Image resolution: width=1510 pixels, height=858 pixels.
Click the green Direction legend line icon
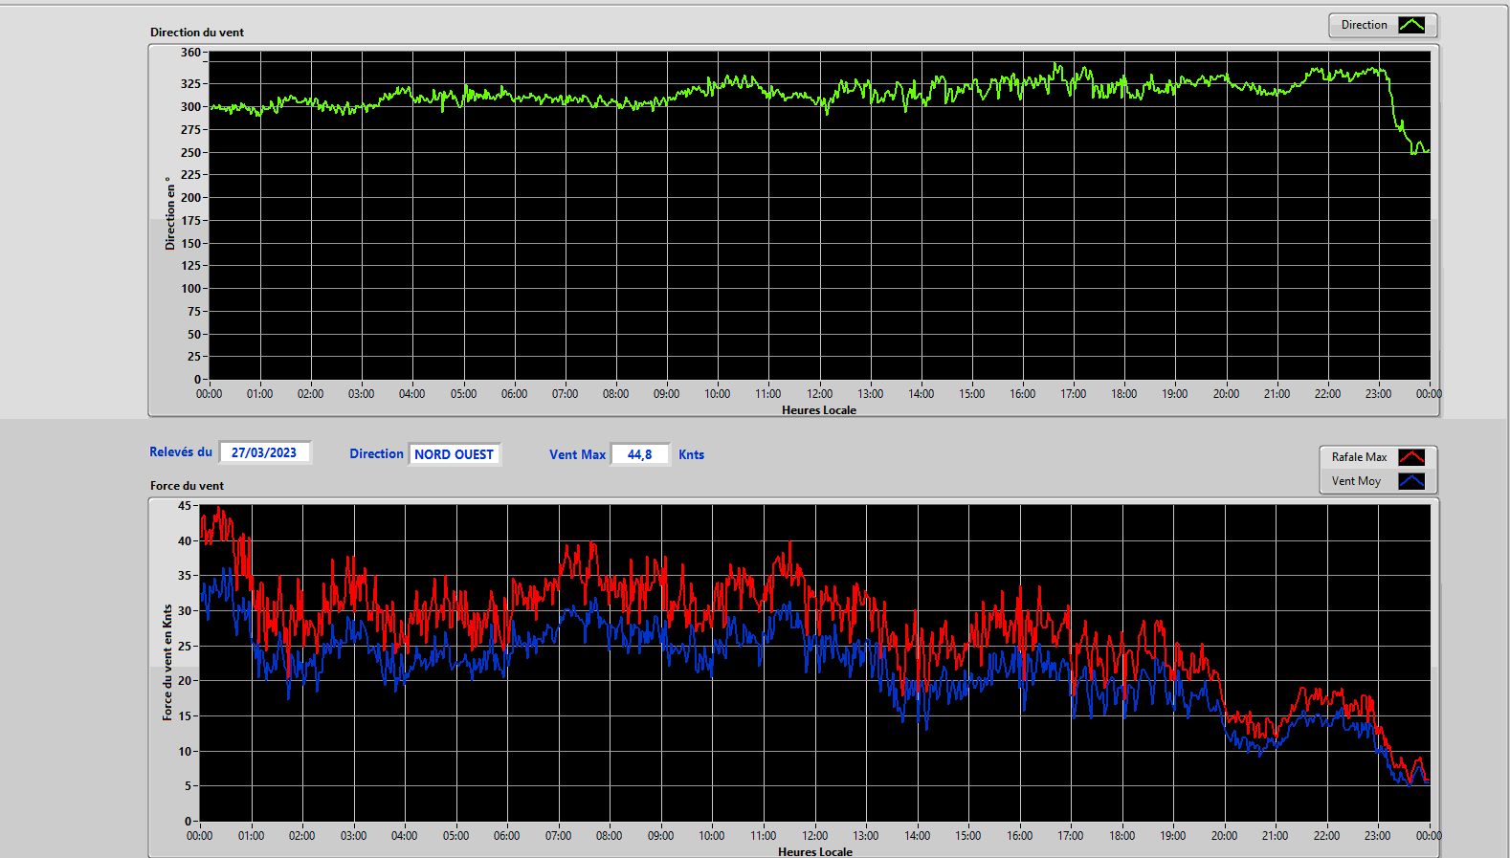click(1411, 25)
